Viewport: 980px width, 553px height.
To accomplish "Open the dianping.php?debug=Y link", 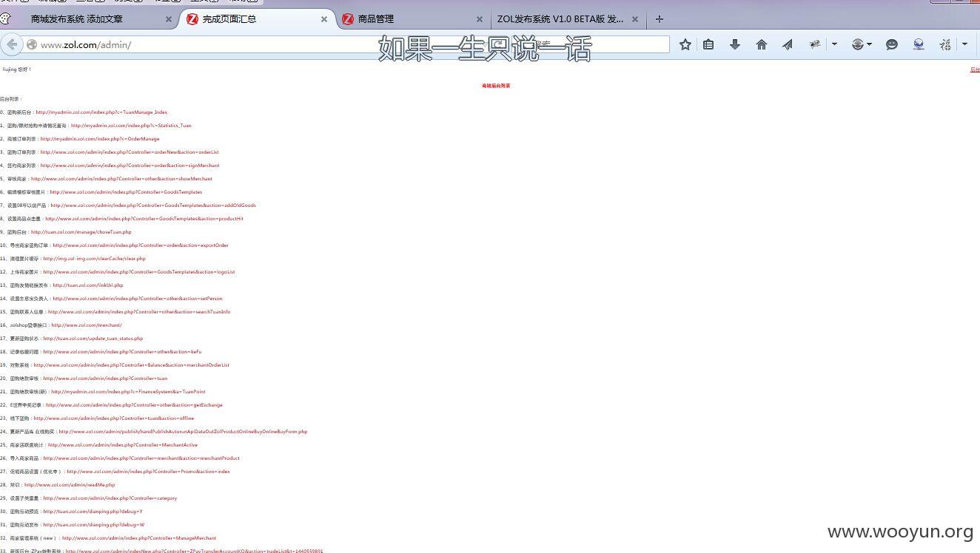I will pos(93,512).
